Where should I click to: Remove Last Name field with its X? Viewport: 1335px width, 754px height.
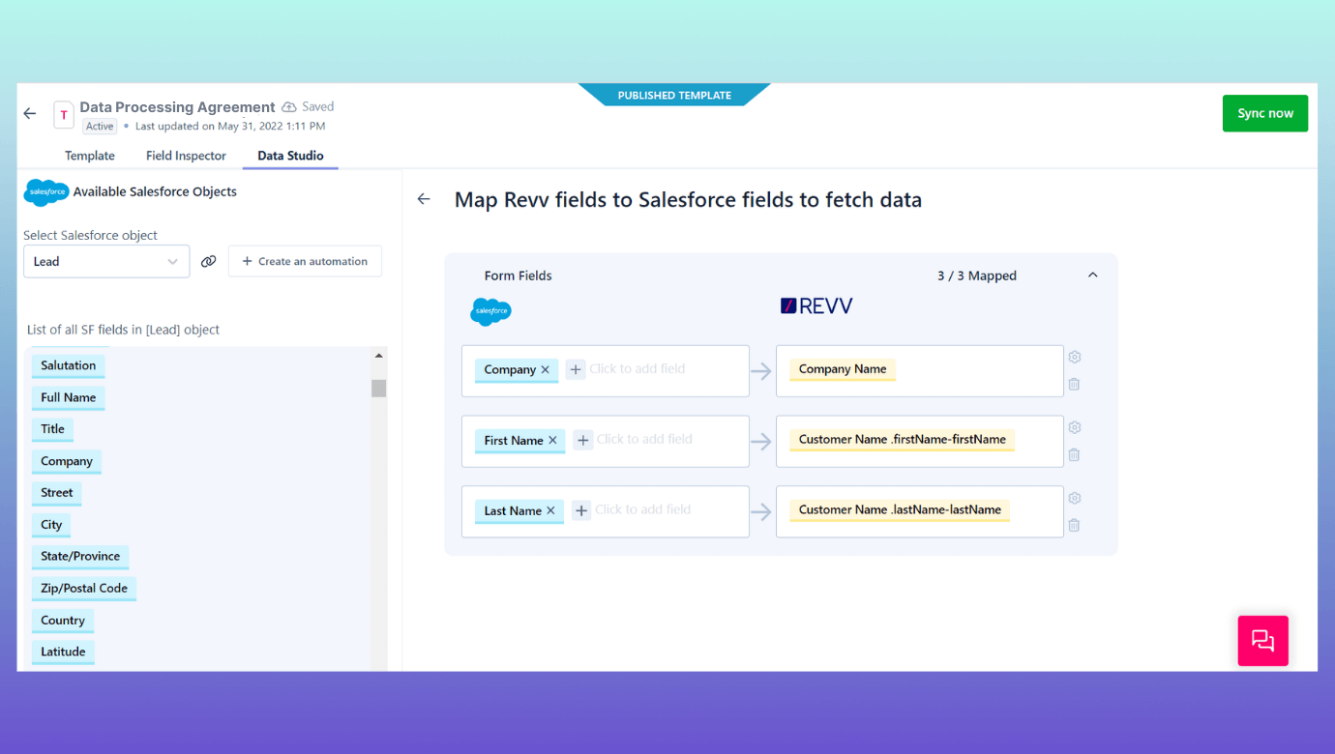(550, 510)
